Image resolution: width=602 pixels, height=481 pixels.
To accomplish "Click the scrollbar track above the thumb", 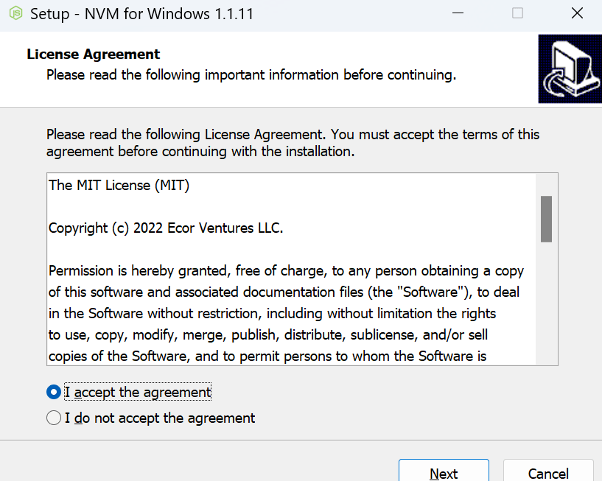I will (x=546, y=184).
